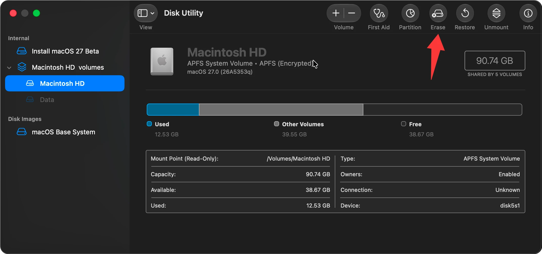Click the /Volumes/Macintosh HD mount point value
The height and width of the screenshot is (254, 542).
pos(298,159)
